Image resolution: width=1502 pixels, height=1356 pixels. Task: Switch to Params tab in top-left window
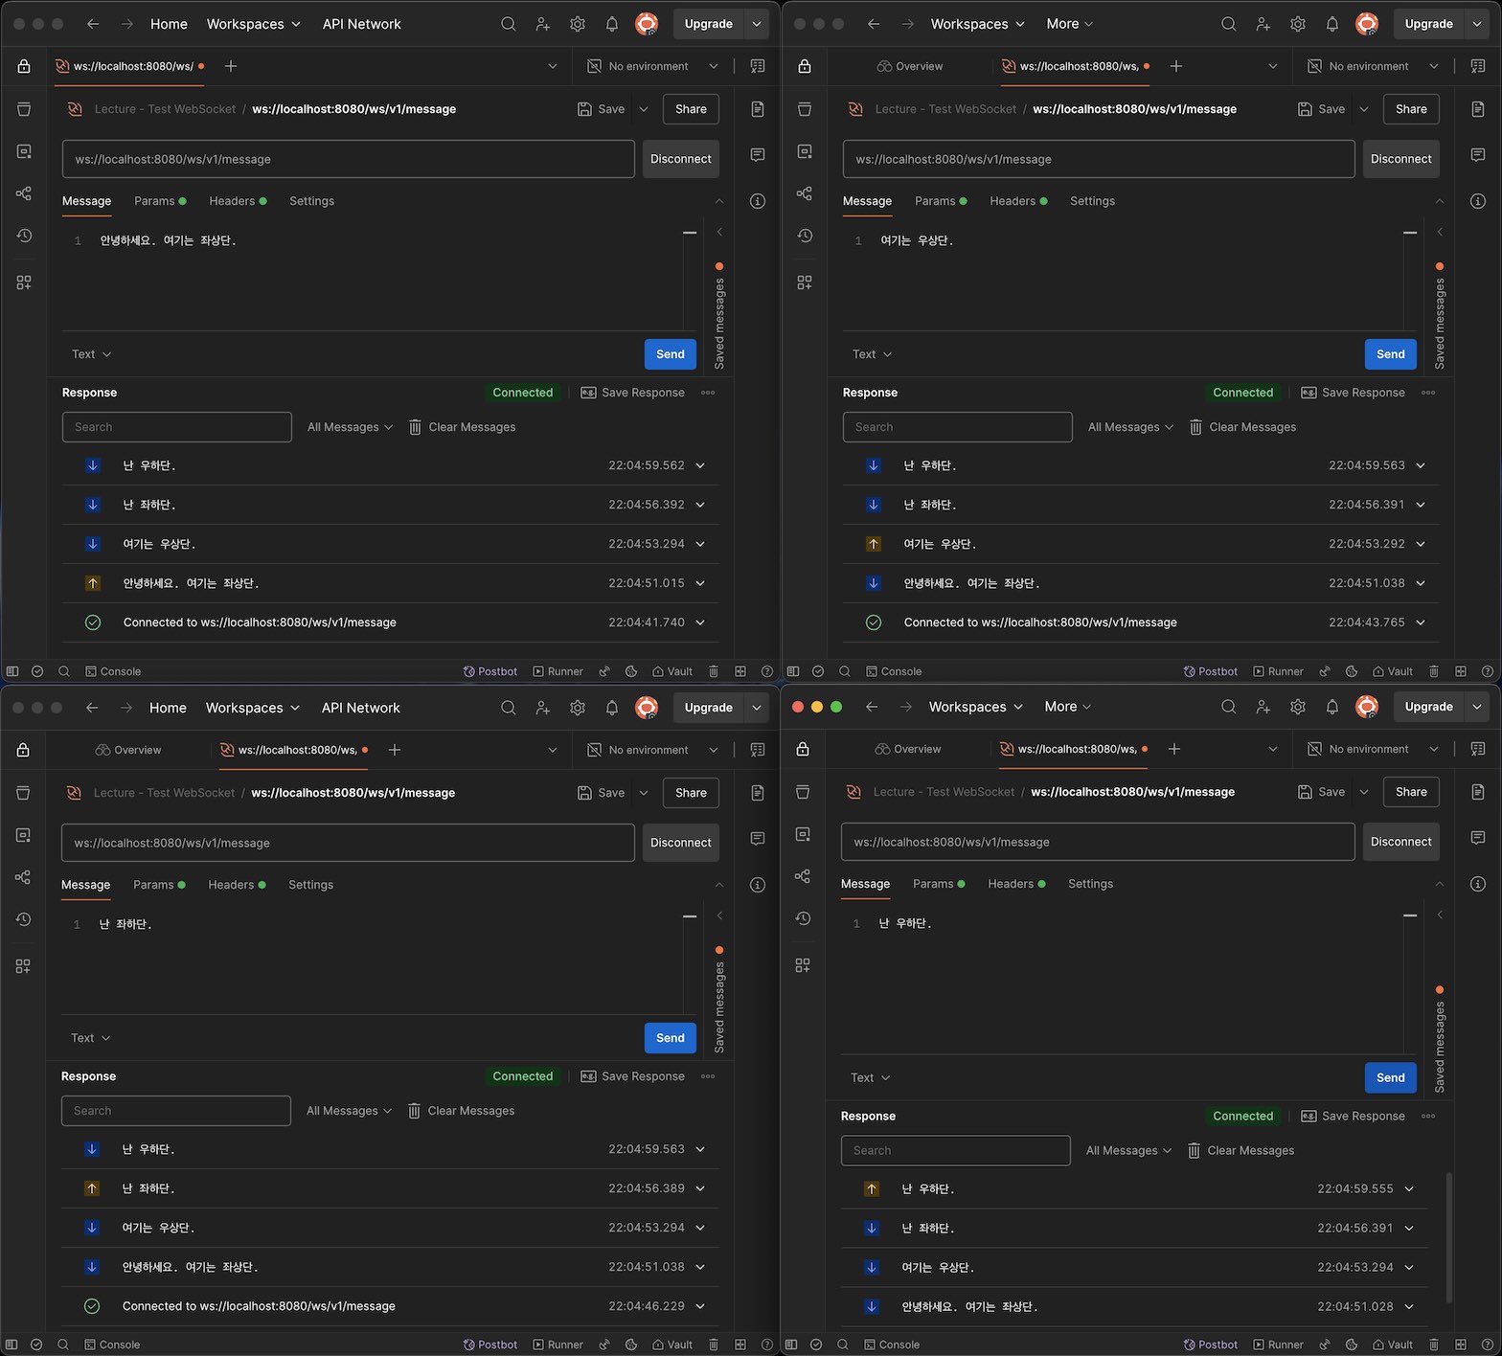(x=160, y=201)
